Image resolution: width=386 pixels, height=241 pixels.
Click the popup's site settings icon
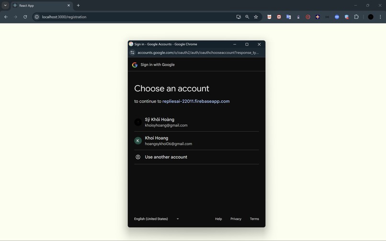pyautogui.click(x=133, y=53)
